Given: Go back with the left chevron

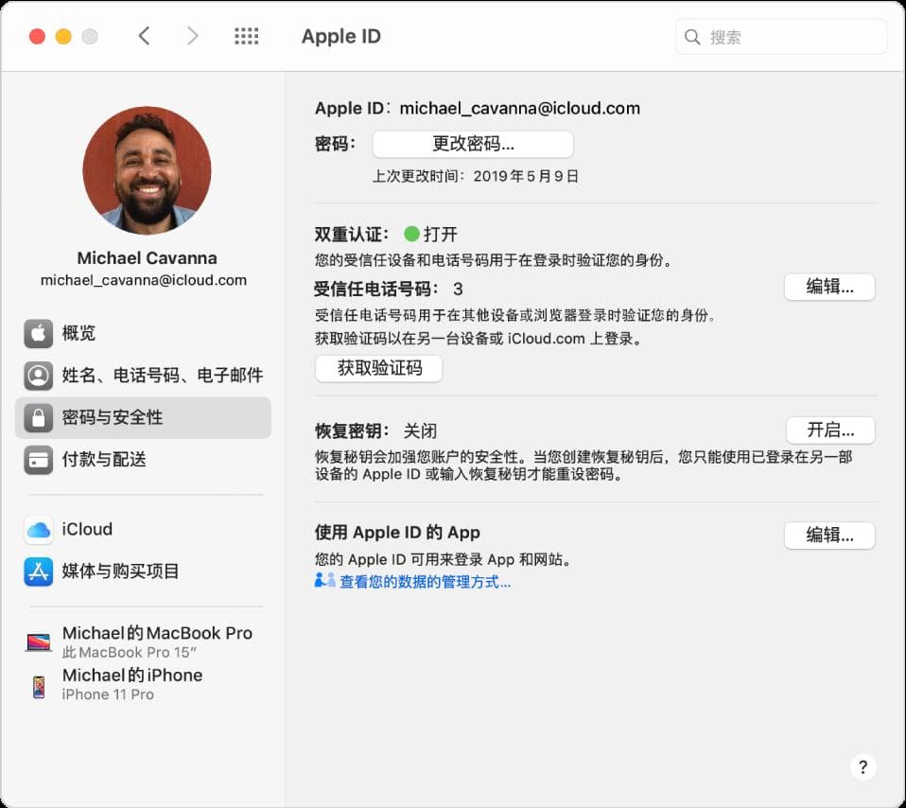Looking at the screenshot, I should (145, 36).
